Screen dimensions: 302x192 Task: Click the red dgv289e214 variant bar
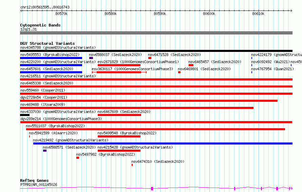[156, 122]
